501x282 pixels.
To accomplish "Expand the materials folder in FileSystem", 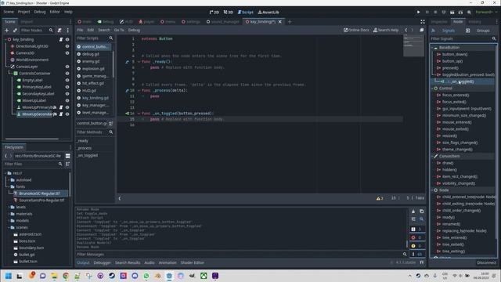I will (x=9, y=214).
